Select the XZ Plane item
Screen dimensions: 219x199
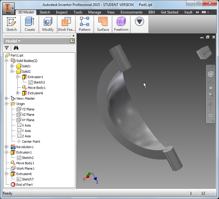28,115
